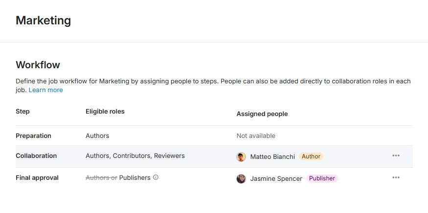Viewport: 428px width, 213px height.
Task: Click the Eligible roles column header
Action: pyautogui.click(x=105, y=112)
